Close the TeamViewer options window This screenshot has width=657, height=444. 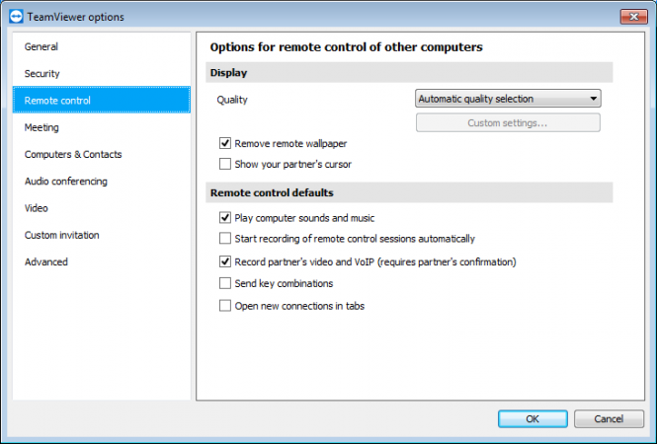coord(633,17)
